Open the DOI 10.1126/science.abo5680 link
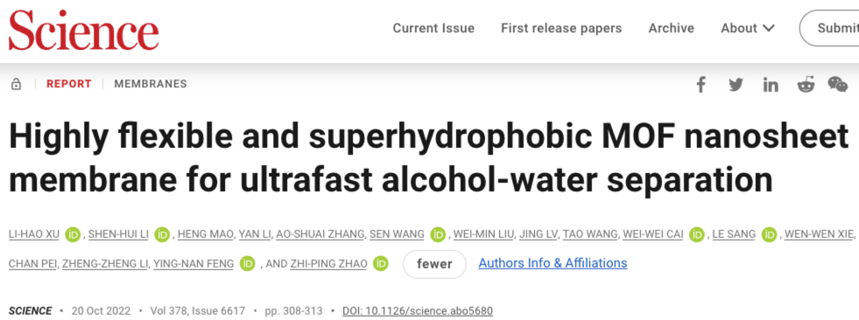The image size is (859, 320). 418,311
